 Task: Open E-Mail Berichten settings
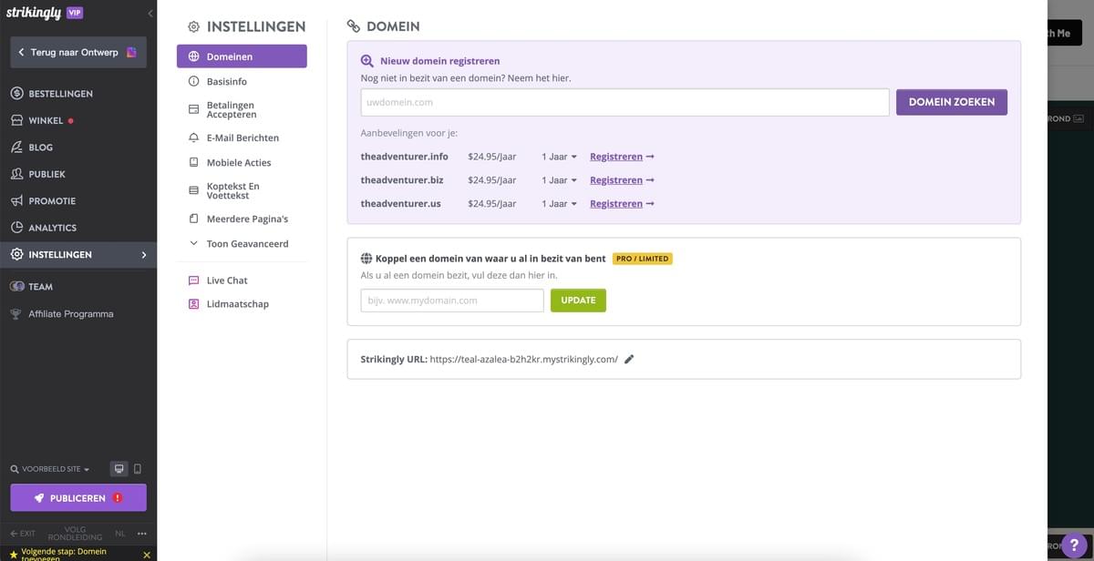coord(242,138)
